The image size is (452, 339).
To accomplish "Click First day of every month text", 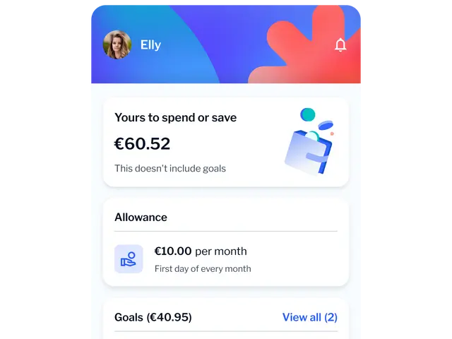I will (x=203, y=269).
